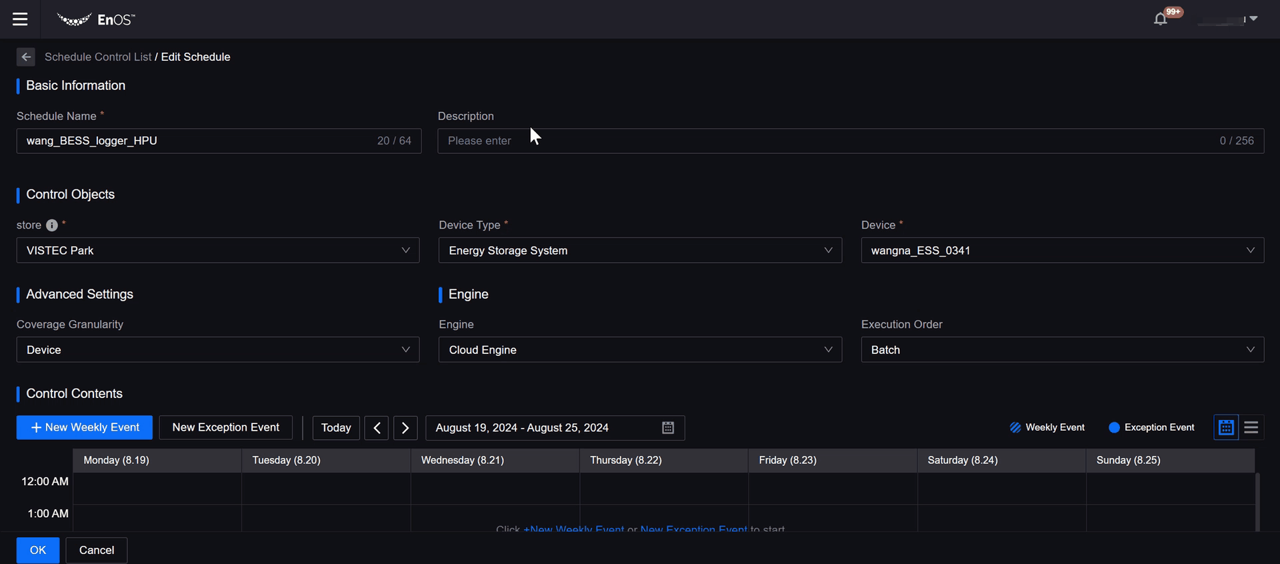Click New Exception Event button
This screenshot has height=564, width=1280.
pyautogui.click(x=225, y=427)
